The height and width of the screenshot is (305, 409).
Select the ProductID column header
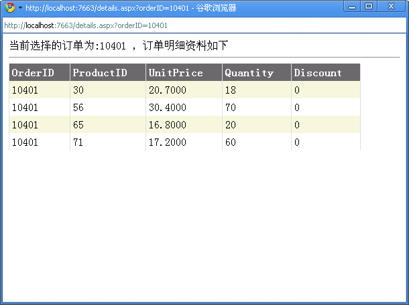point(100,73)
